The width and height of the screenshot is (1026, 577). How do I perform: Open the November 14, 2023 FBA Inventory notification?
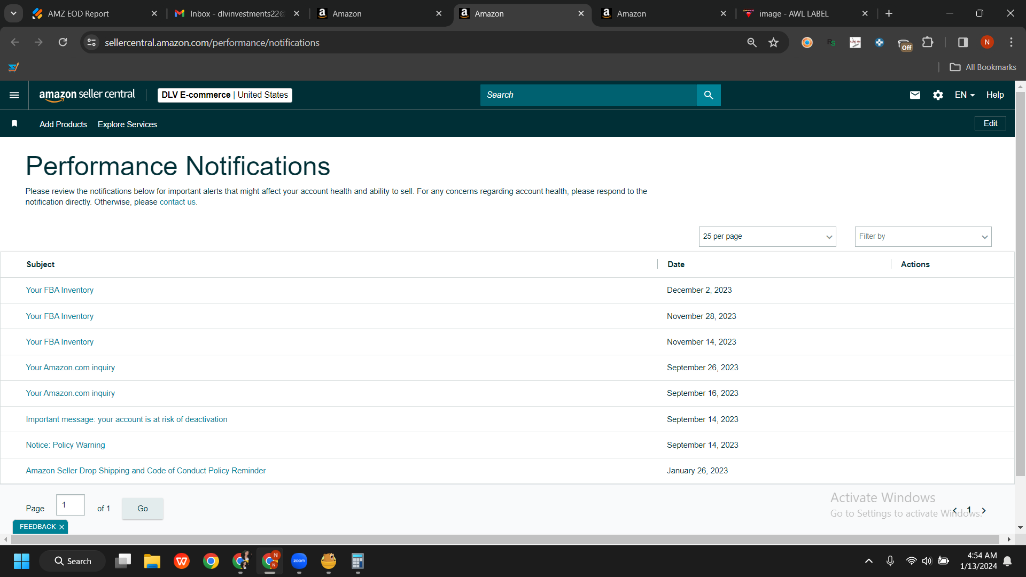pyautogui.click(x=60, y=342)
